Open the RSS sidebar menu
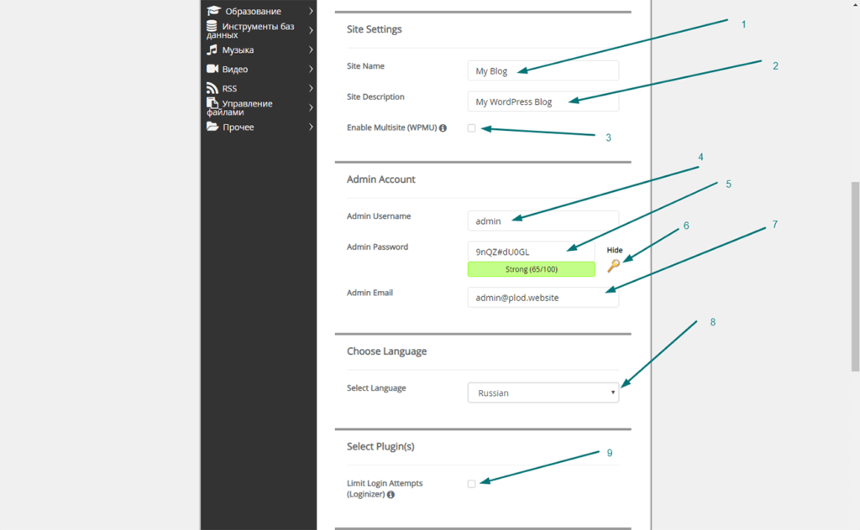Image resolution: width=860 pixels, height=530 pixels. (259, 87)
